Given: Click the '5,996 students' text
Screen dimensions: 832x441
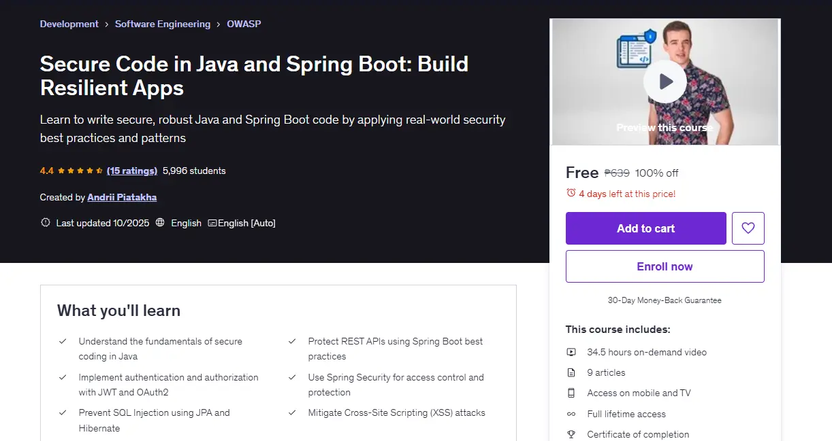Looking at the screenshot, I should pos(194,171).
